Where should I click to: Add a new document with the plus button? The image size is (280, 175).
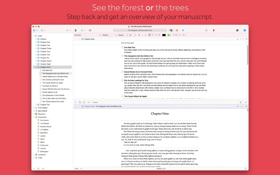coord(67,30)
